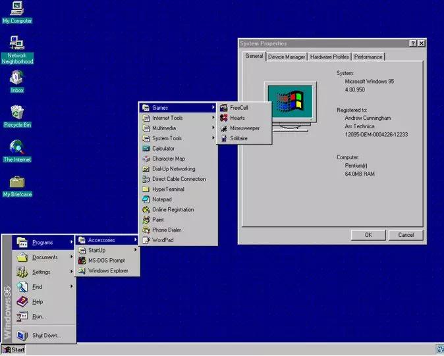The image size is (444, 356).
Task: Launch The Internet desktop icon
Action: [16, 147]
